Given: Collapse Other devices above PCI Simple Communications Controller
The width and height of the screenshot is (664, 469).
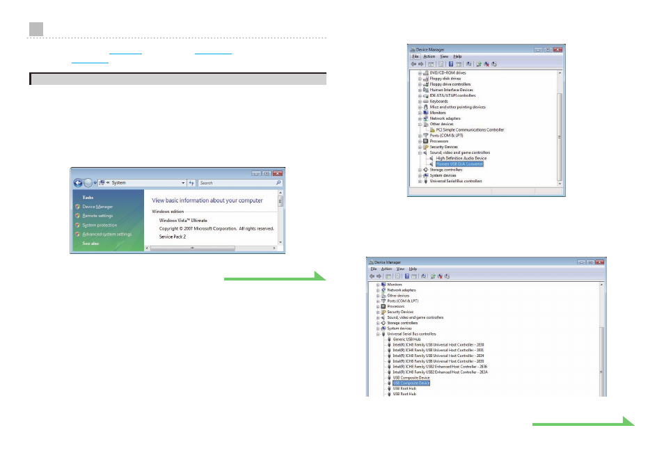Looking at the screenshot, I should point(420,125).
